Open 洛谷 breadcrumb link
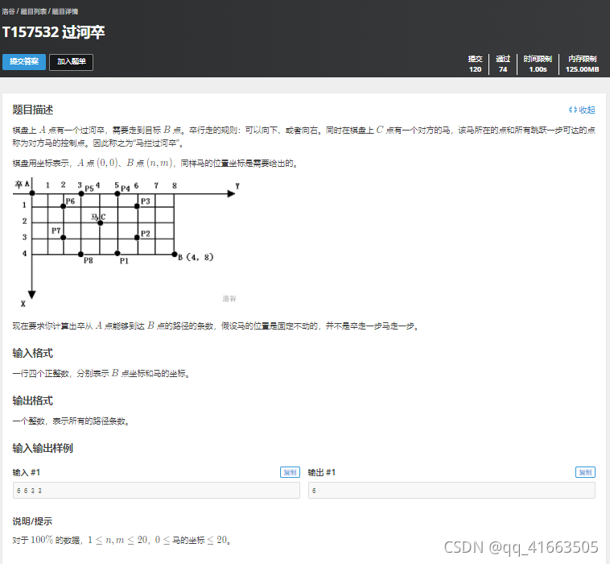The image size is (610, 564). [8, 12]
